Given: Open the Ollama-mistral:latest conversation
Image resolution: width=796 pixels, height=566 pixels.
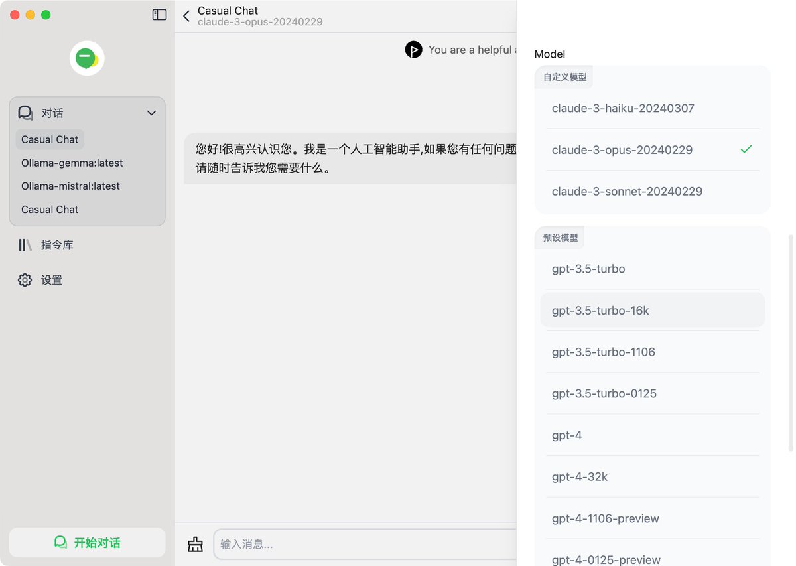Looking at the screenshot, I should (x=71, y=186).
